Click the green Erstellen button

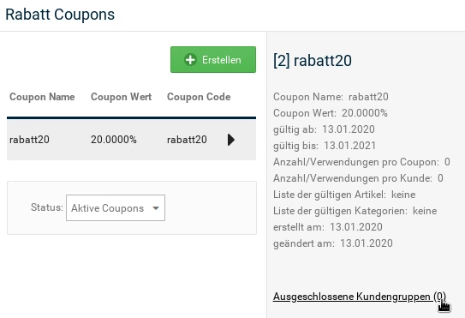213,59
